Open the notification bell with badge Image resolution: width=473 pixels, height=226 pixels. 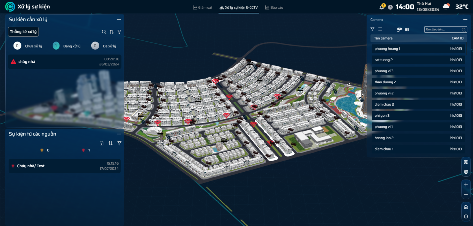click(382, 7)
